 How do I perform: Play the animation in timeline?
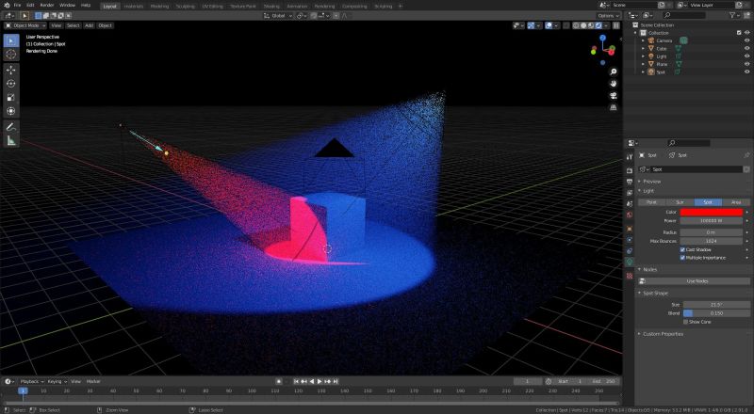[x=320, y=381]
